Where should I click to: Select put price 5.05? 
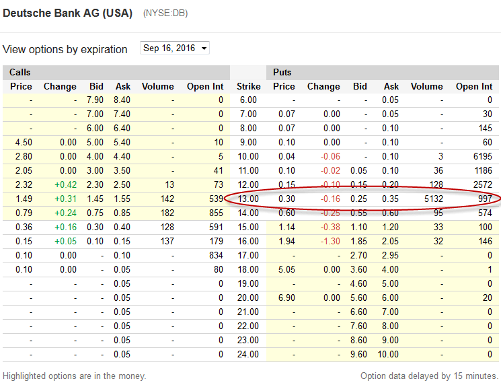(286, 269)
